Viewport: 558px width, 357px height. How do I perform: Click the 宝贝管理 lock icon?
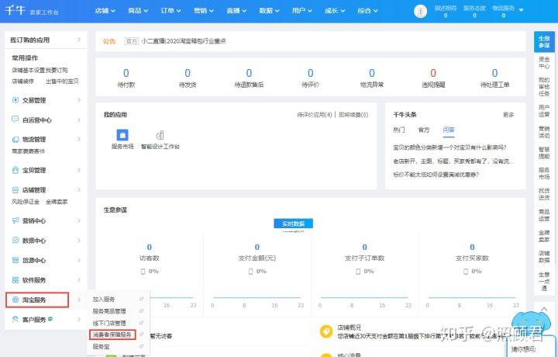coord(15,170)
